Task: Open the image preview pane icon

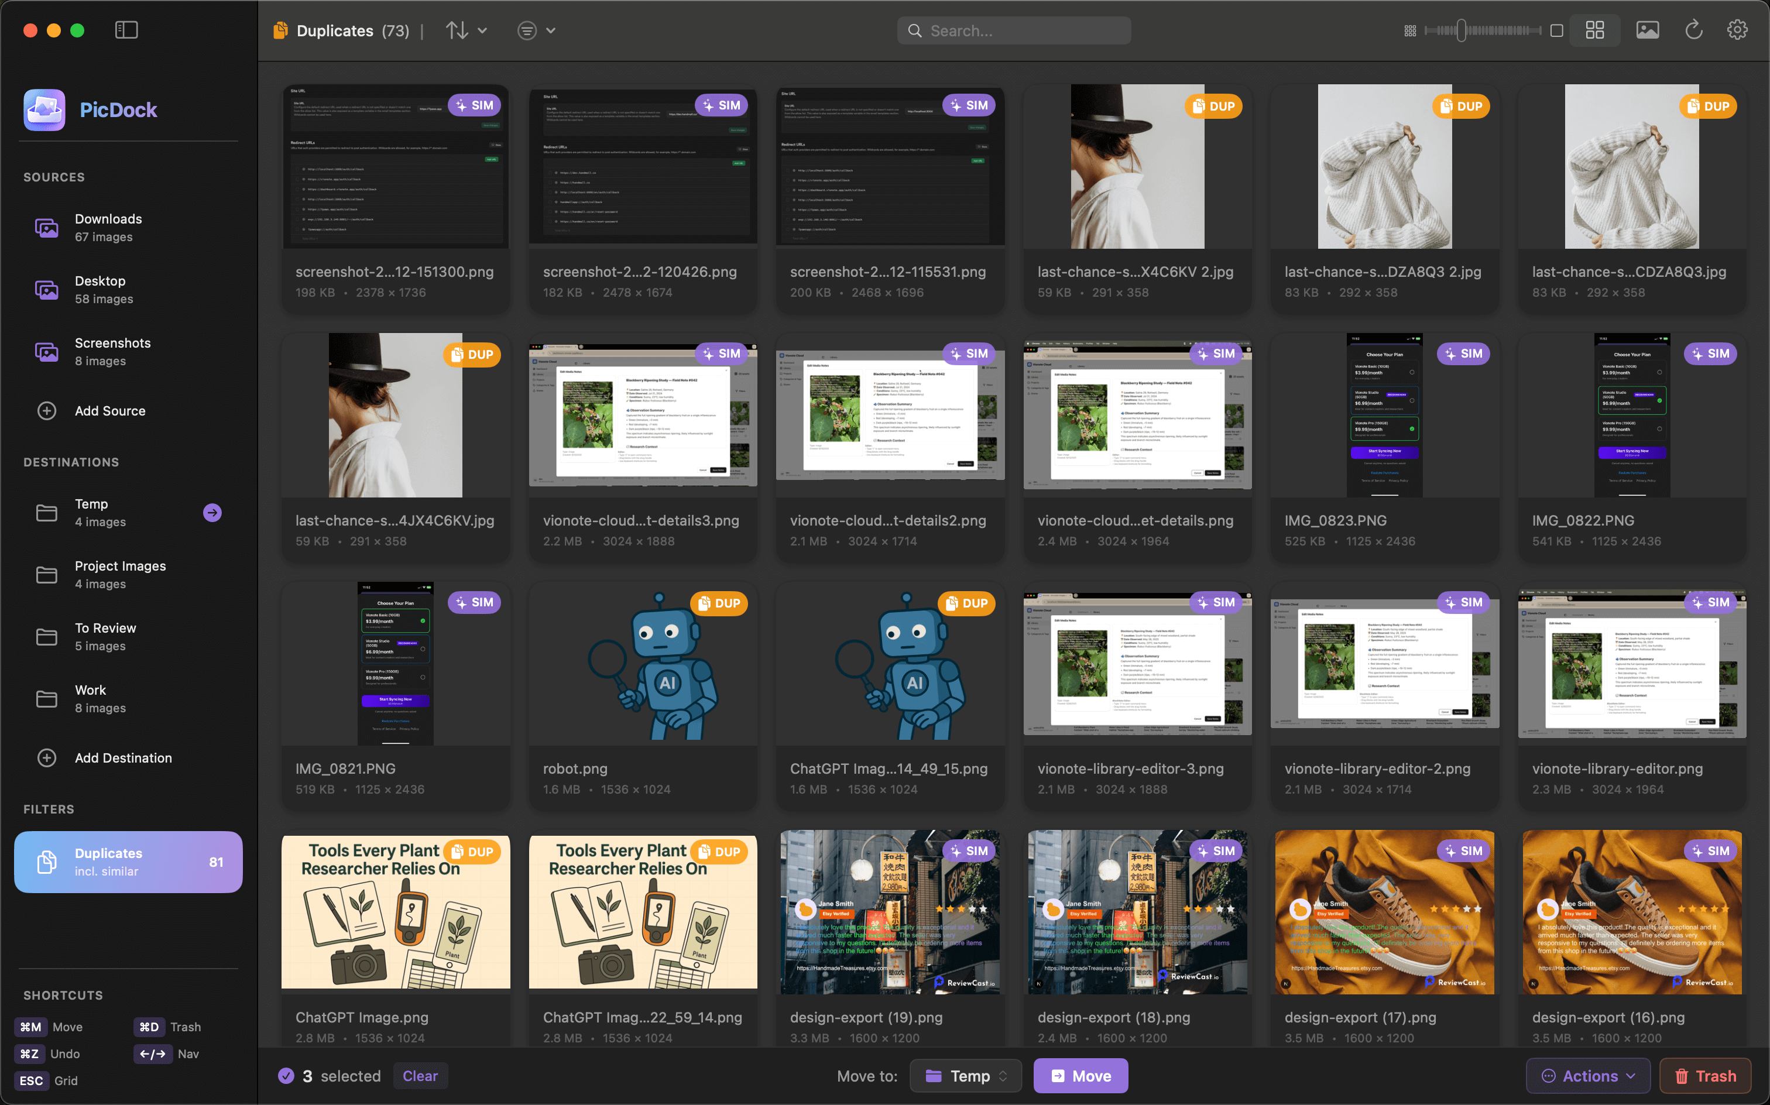Action: tap(1647, 30)
